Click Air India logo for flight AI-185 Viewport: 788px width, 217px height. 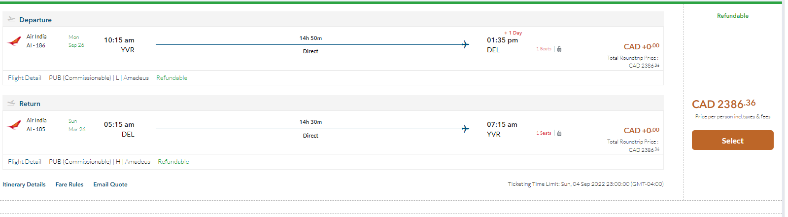15,125
